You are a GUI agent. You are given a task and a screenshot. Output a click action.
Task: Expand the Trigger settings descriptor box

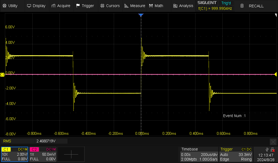click(x=236, y=154)
